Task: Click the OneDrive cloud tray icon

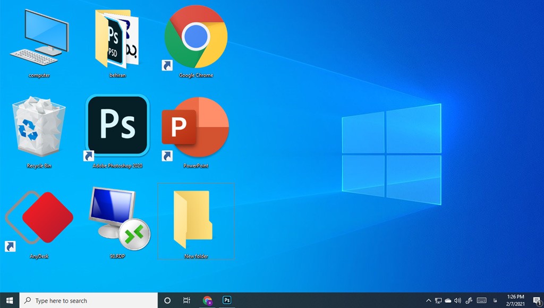Action: pos(448,300)
